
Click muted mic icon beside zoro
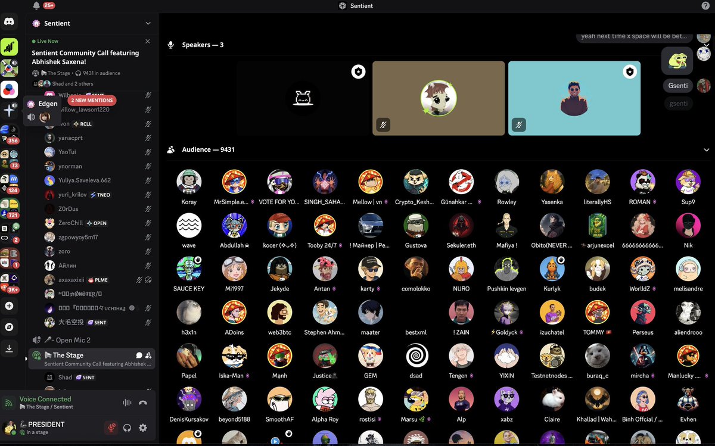pyautogui.click(x=148, y=252)
